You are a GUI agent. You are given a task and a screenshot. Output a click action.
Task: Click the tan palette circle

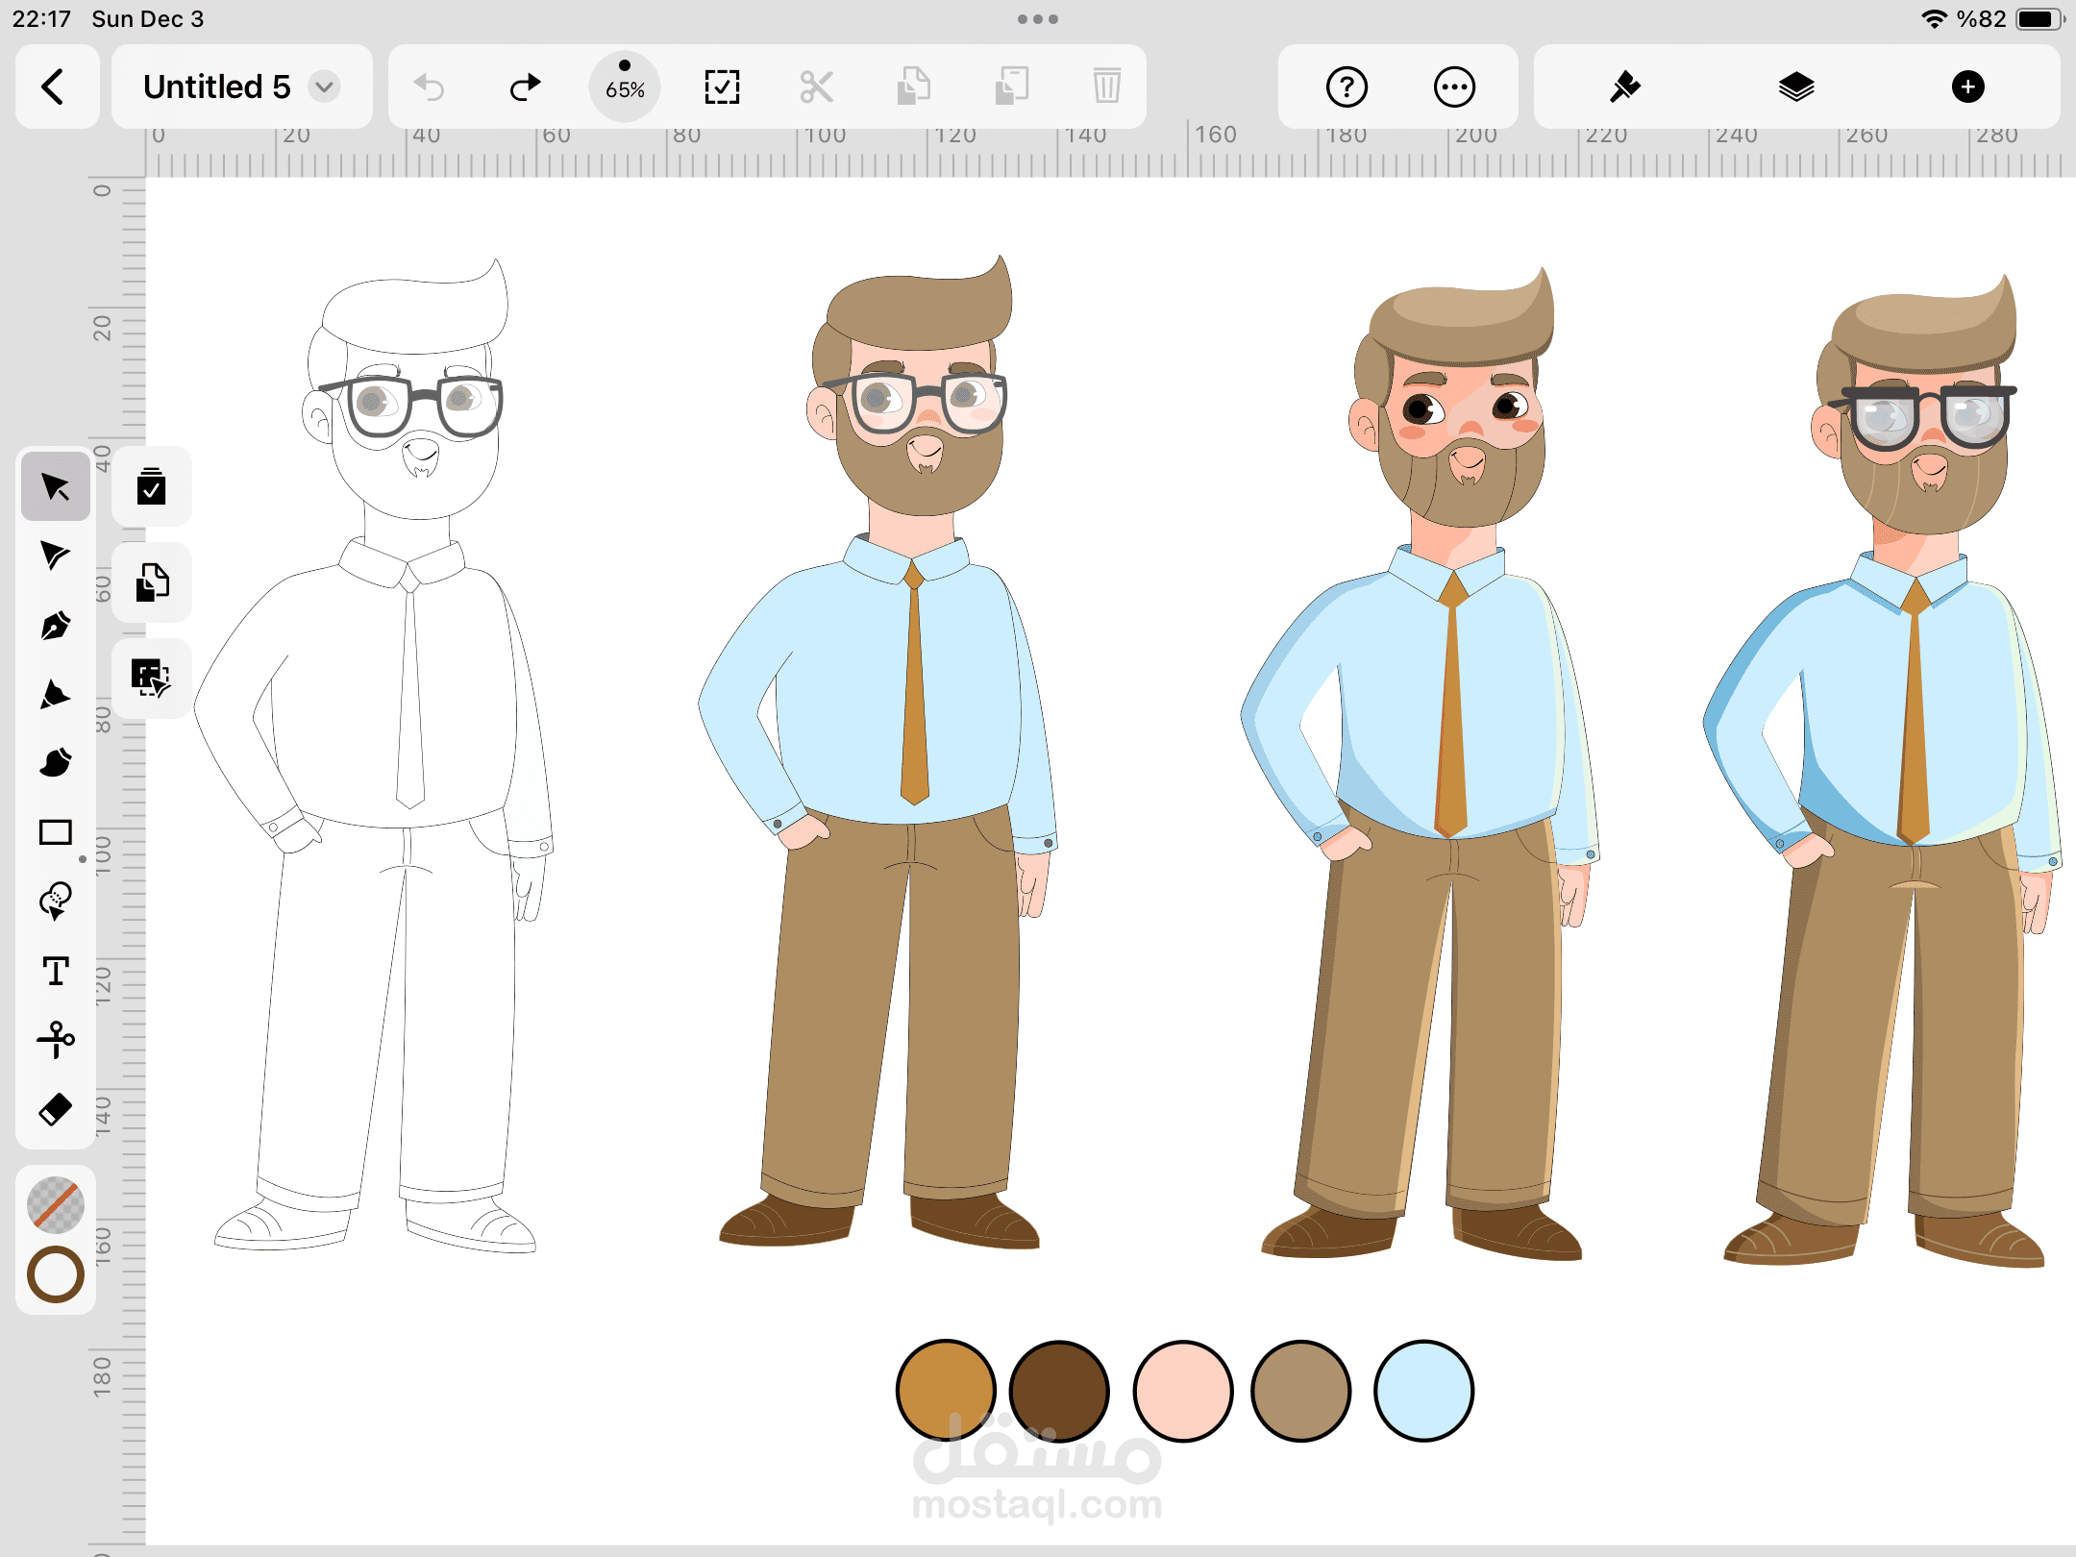click(1301, 1391)
